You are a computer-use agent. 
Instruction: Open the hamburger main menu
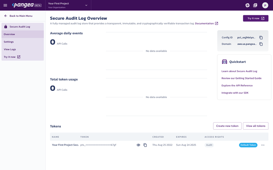tap(5, 5)
